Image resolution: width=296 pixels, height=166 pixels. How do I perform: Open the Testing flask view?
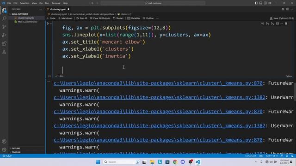(x=4, y=52)
